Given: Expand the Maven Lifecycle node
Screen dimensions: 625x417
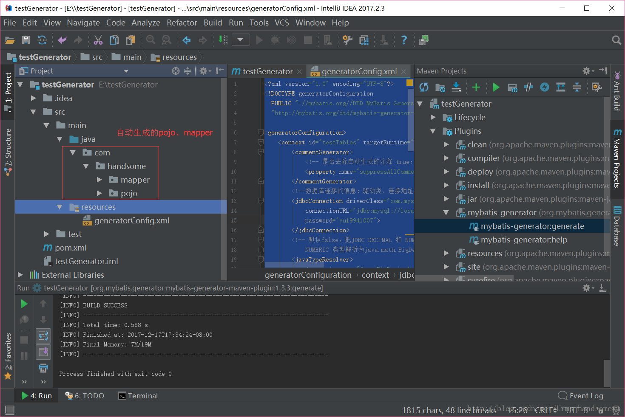Looking at the screenshot, I should (x=433, y=117).
